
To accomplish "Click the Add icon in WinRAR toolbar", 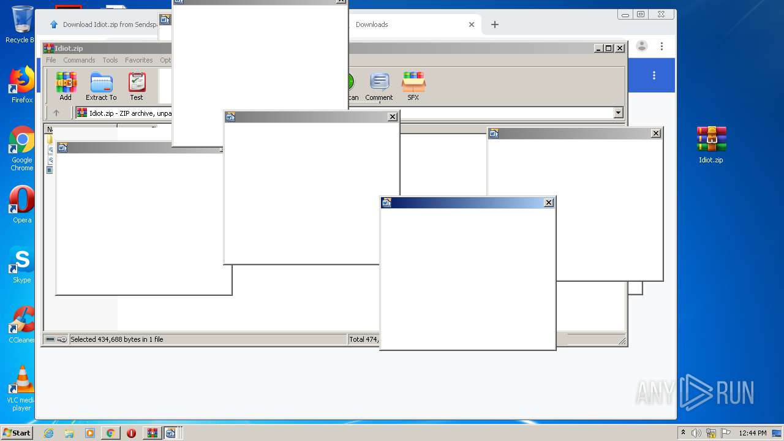I will click(x=66, y=86).
